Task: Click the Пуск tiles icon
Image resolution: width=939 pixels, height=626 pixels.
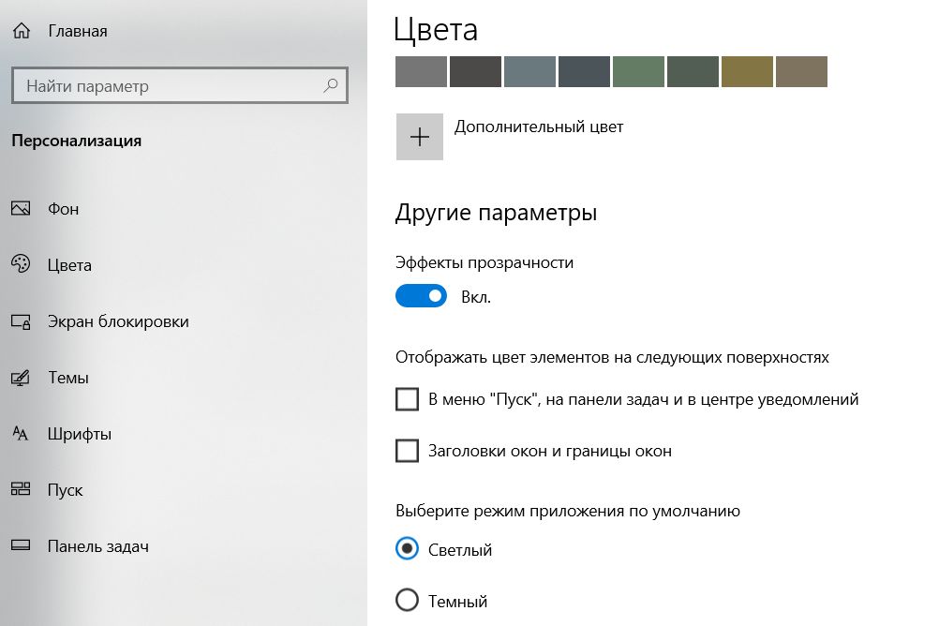Action: (x=21, y=489)
